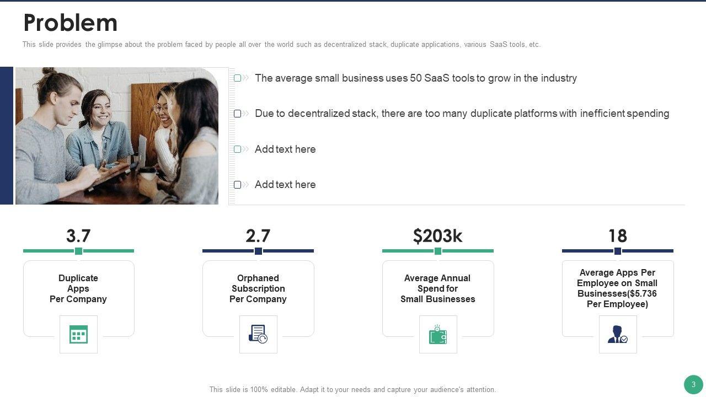Click the green marker under 3.7

(x=78, y=251)
